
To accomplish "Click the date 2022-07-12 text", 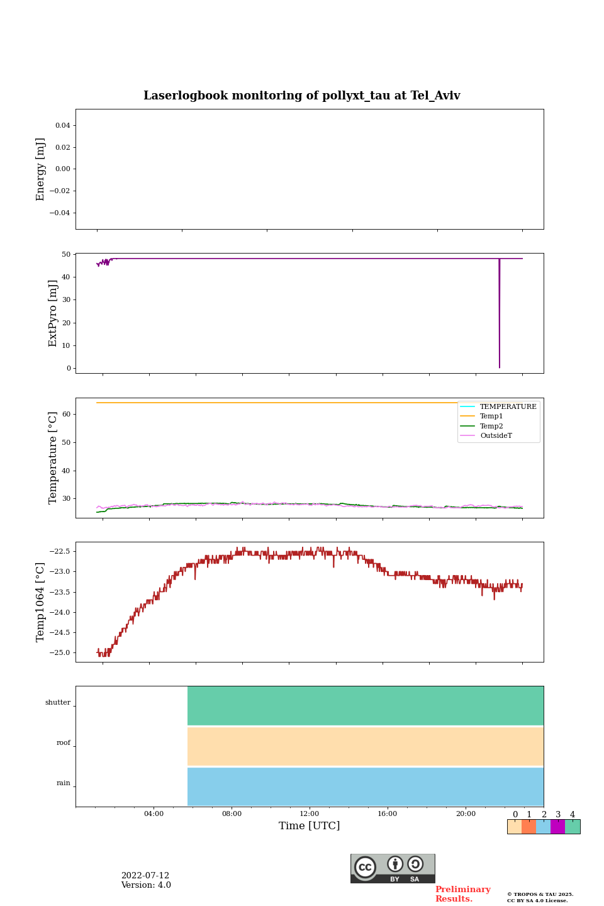I will pyautogui.click(x=145, y=876).
